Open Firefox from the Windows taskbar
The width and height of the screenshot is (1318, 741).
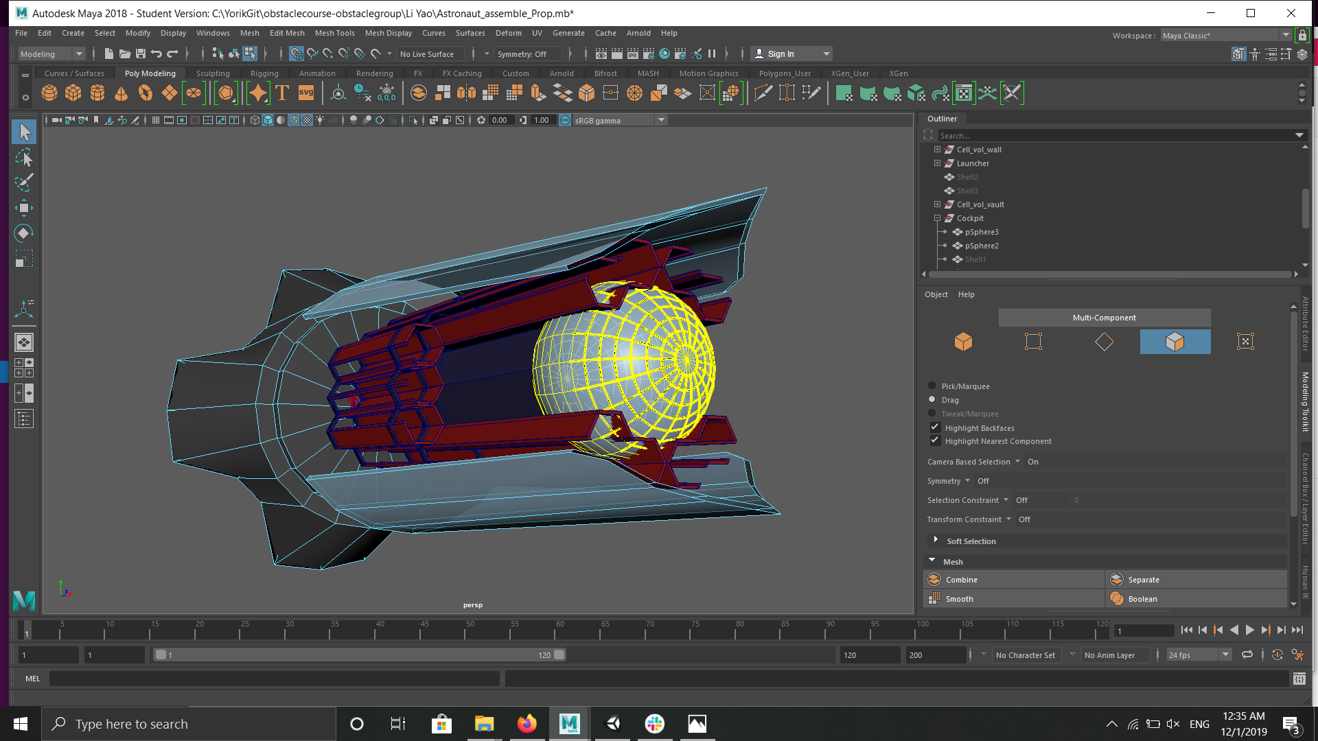click(527, 724)
